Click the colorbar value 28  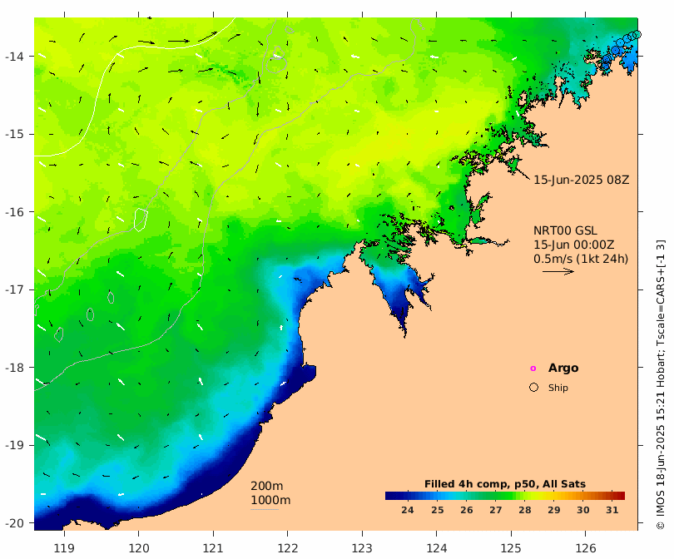click(525, 510)
